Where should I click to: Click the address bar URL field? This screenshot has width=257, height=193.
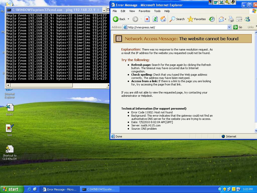[176, 27]
